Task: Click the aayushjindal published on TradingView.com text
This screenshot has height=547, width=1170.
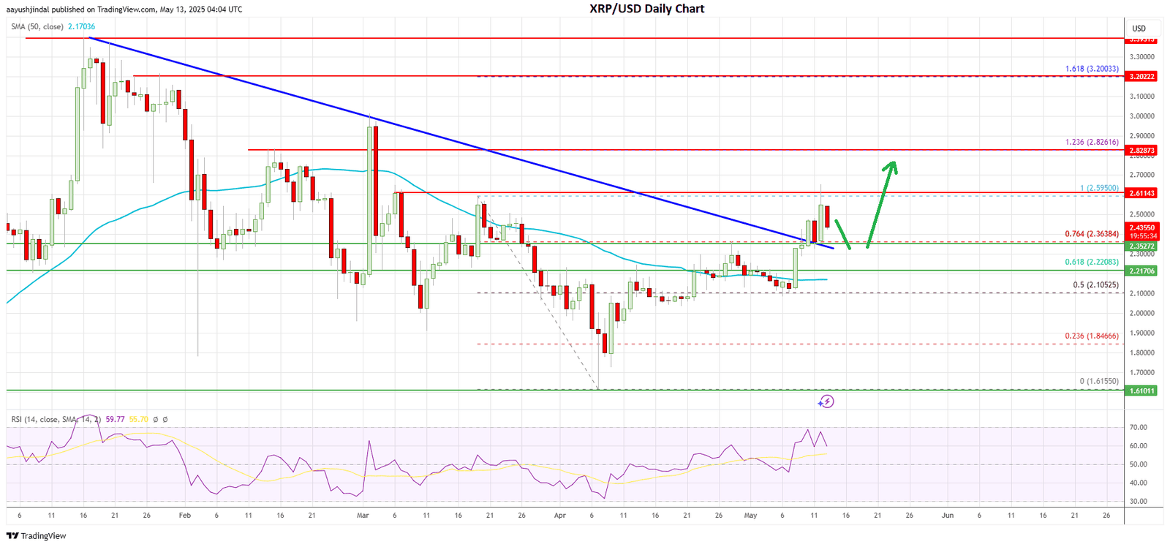Action: coord(124,10)
